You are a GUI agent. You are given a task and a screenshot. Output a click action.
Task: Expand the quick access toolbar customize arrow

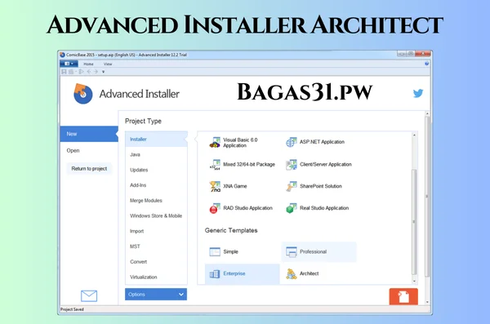103,72
